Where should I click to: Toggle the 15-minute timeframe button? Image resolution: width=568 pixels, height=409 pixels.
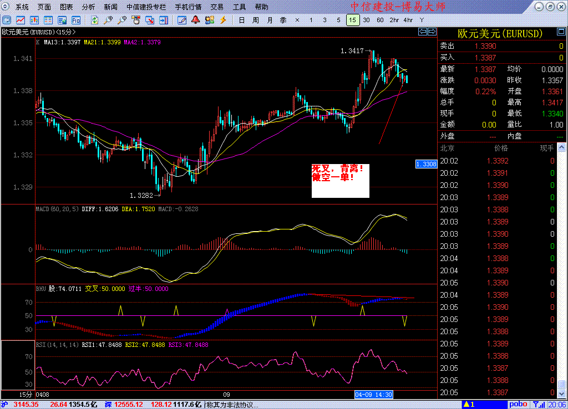[x=352, y=20]
